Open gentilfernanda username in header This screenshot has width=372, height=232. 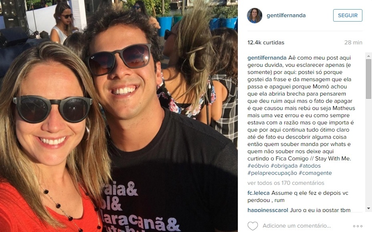(286, 16)
